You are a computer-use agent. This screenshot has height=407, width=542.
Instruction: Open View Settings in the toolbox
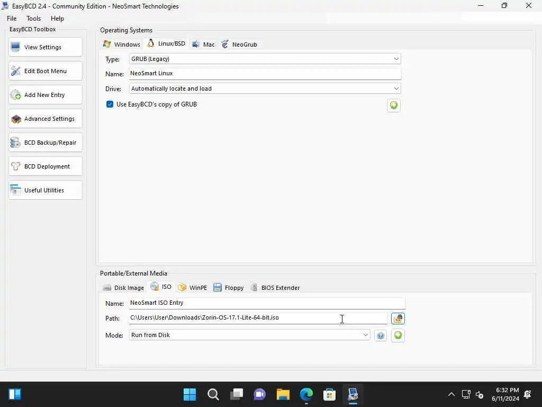point(46,47)
